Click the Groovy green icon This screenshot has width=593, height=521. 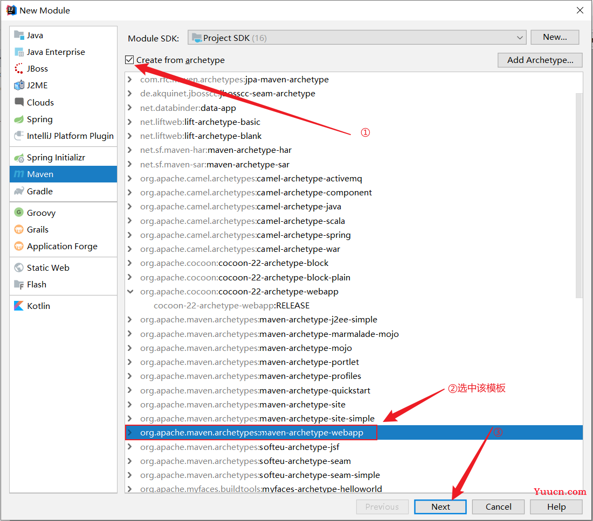click(x=19, y=213)
